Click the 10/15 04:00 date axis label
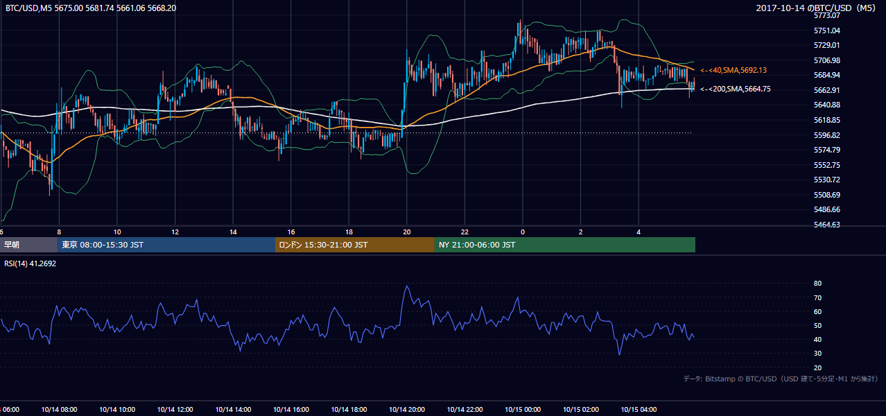 638,409
